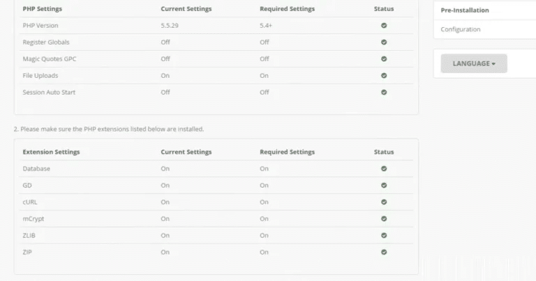Click the PHP Version row label
This screenshot has width=536, height=281.
(40, 26)
